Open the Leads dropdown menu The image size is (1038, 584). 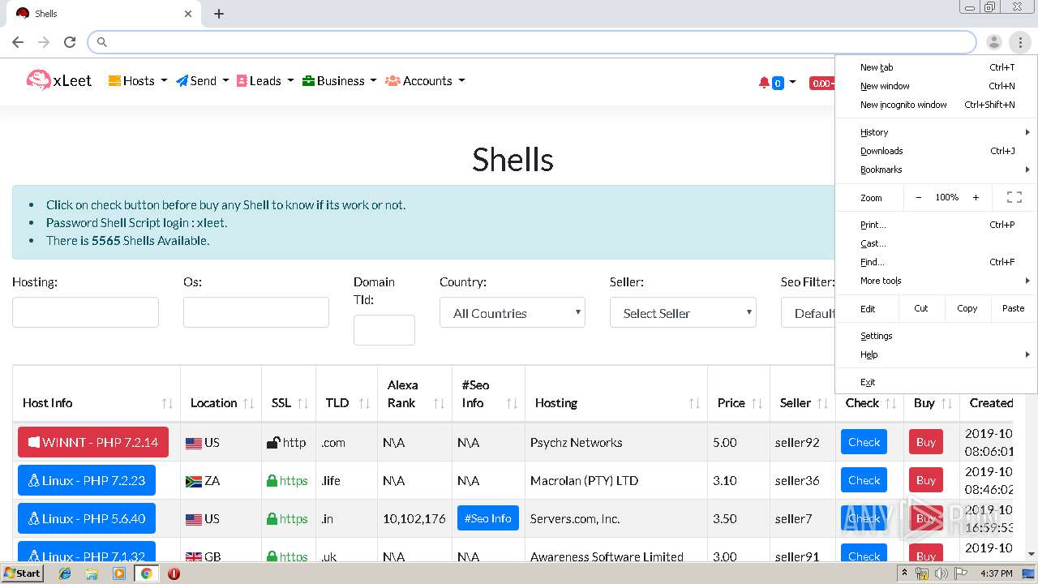pos(265,81)
